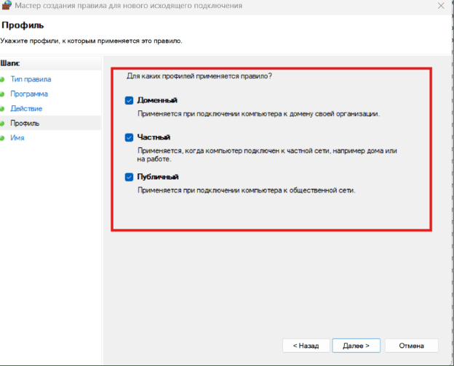Click the green bullet beside Тип правила

(3, 79)
